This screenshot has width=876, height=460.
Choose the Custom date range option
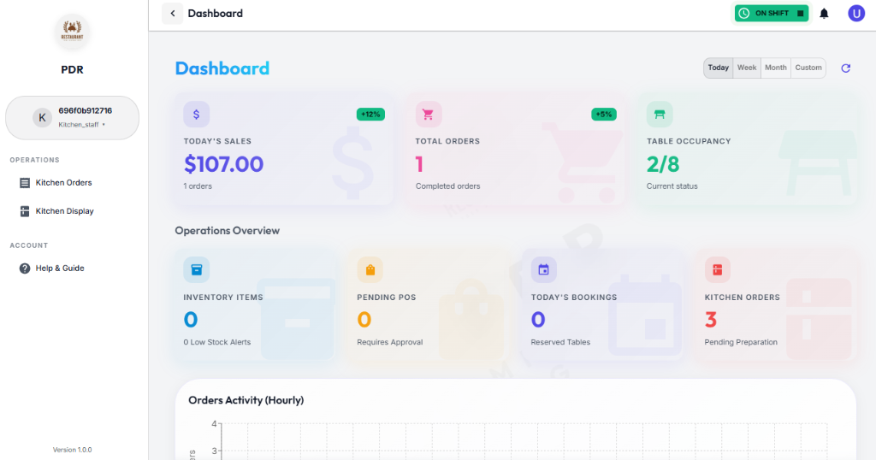pos(808,68)
